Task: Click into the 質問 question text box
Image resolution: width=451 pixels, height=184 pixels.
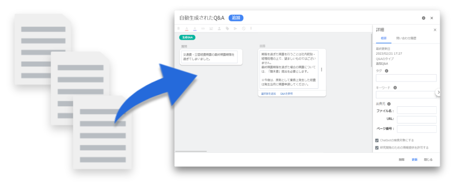Action: click(x=209, y=57)
